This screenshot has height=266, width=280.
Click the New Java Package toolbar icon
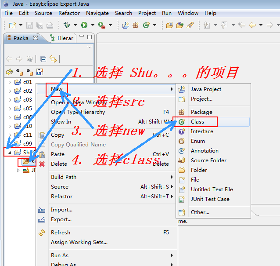click(x=136, y=25)
